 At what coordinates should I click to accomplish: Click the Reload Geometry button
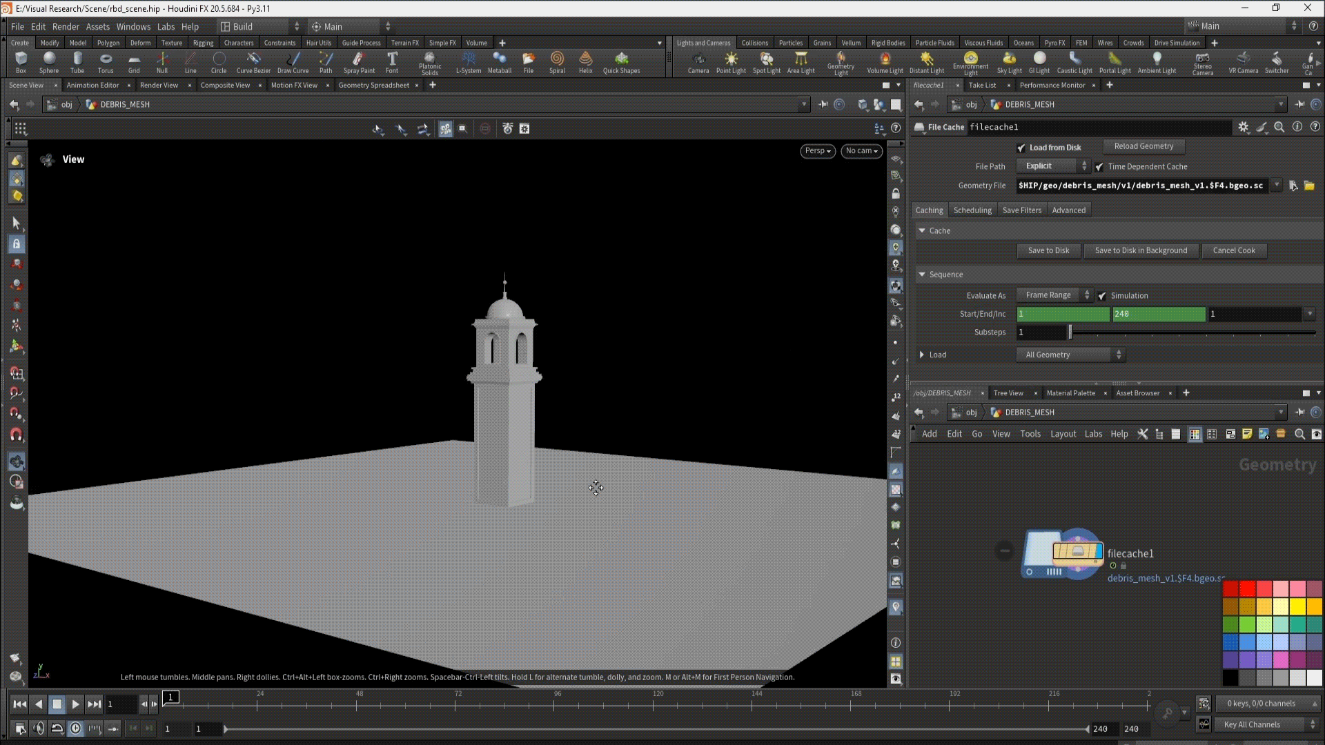pos(1143,146)
